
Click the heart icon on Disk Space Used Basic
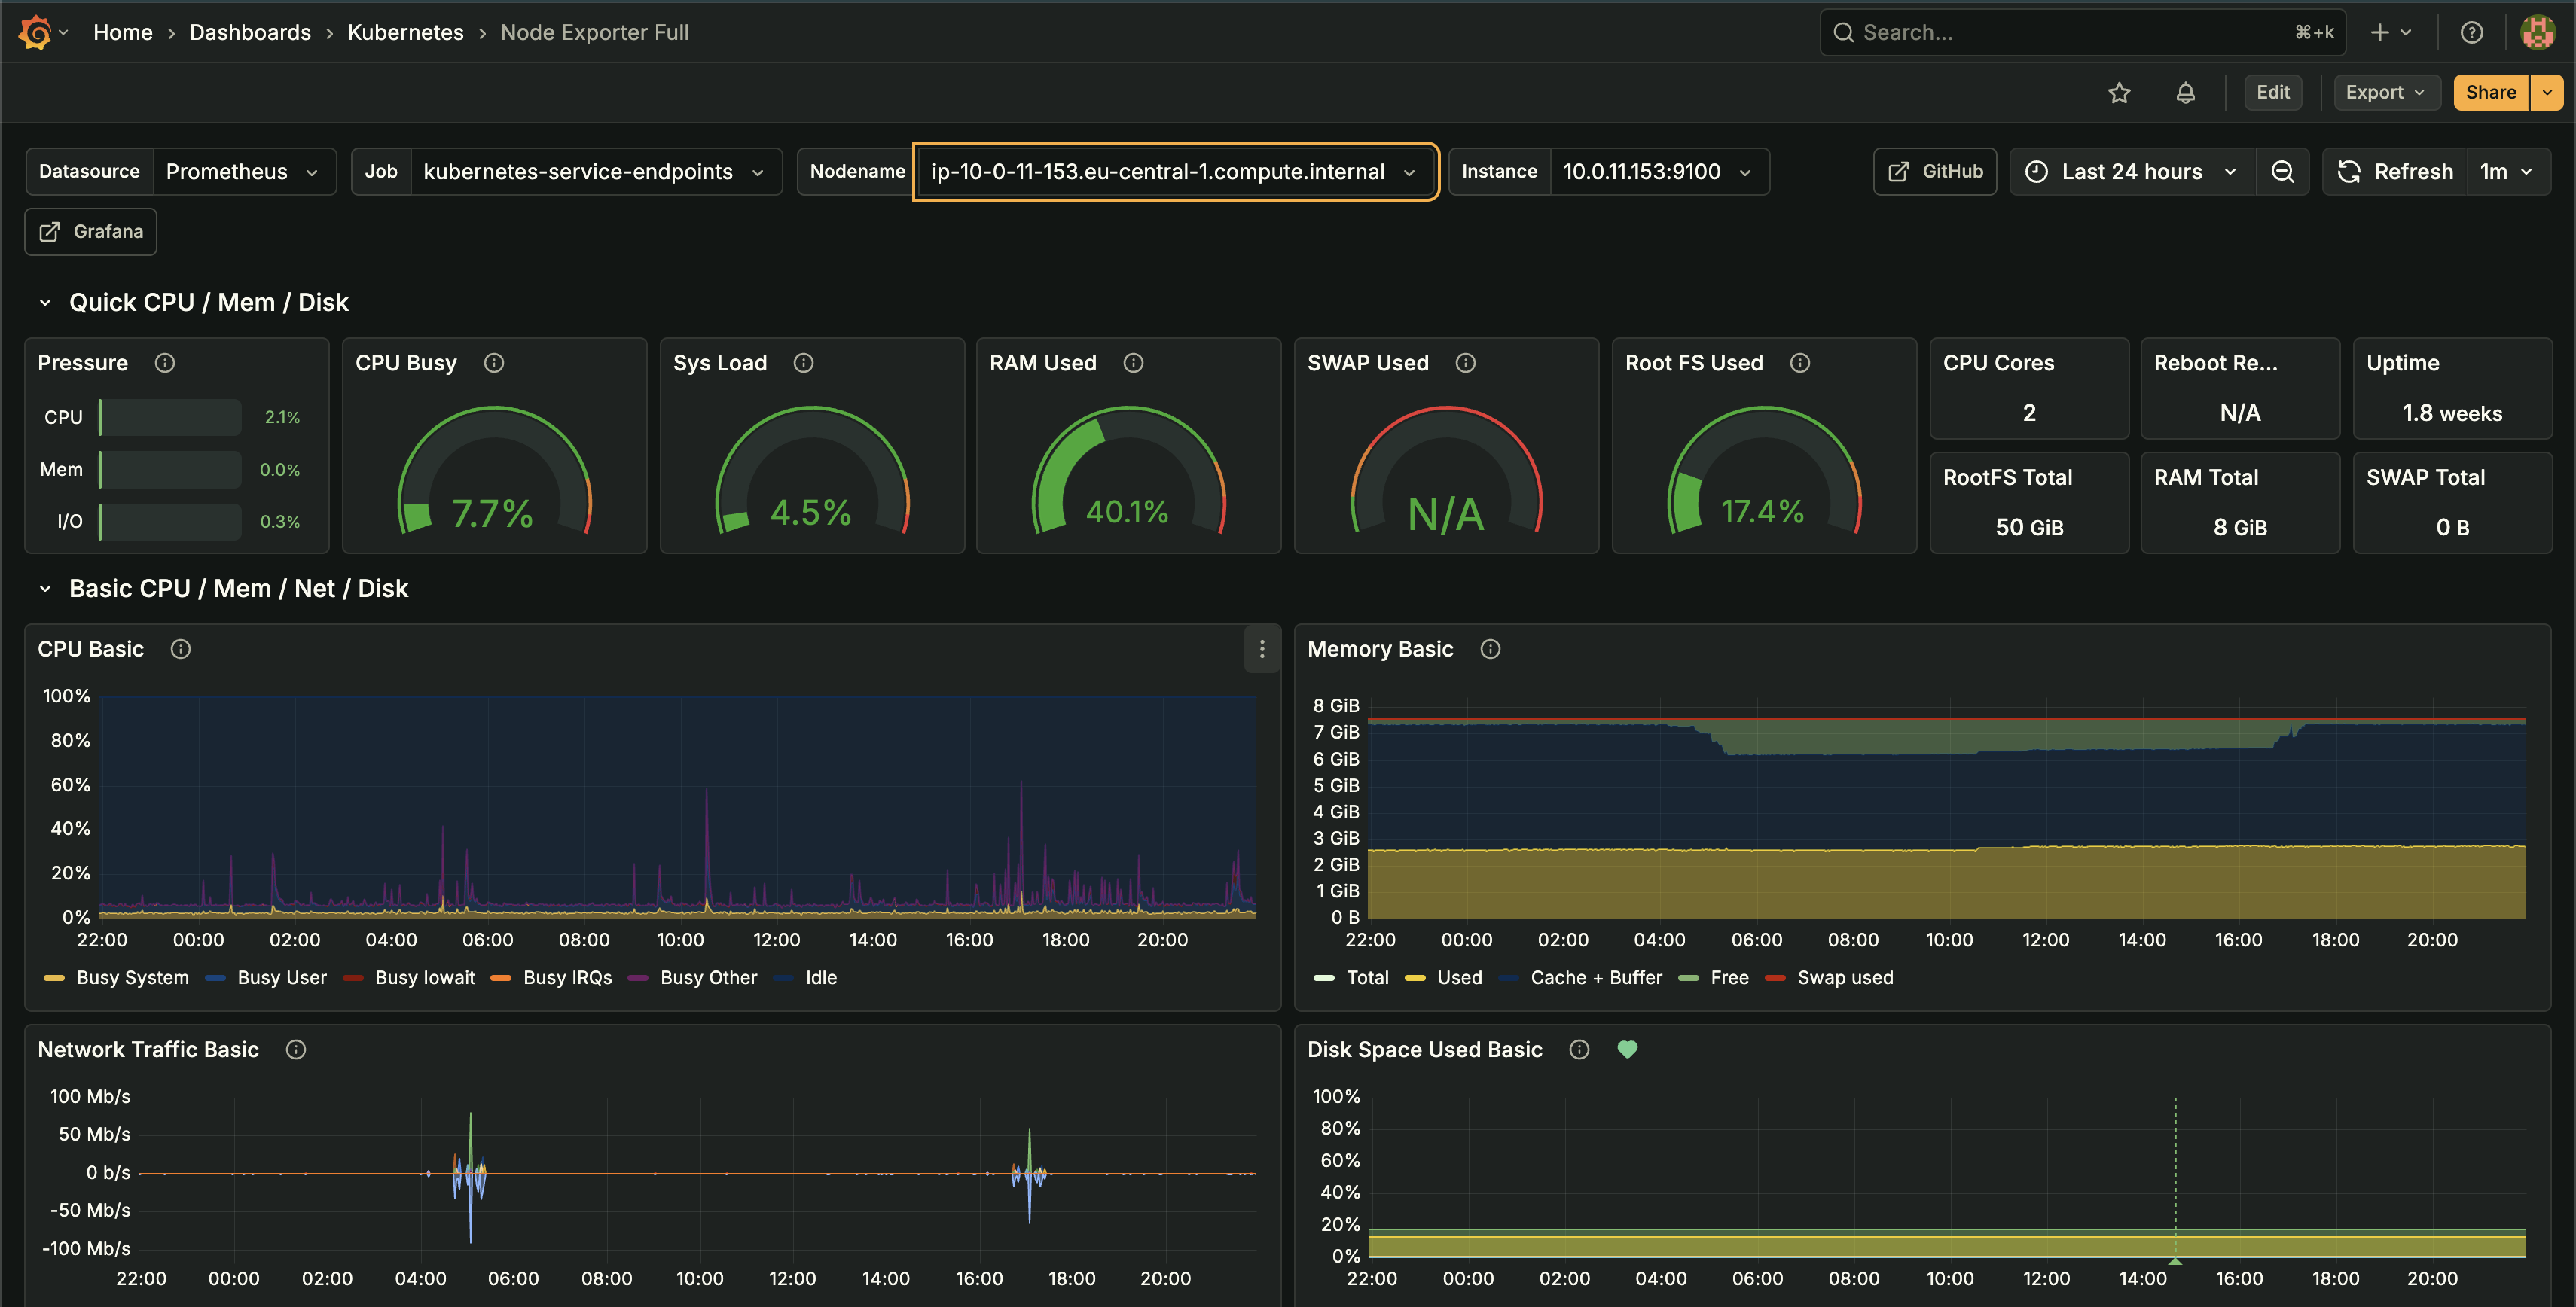coord(1628,1050)
